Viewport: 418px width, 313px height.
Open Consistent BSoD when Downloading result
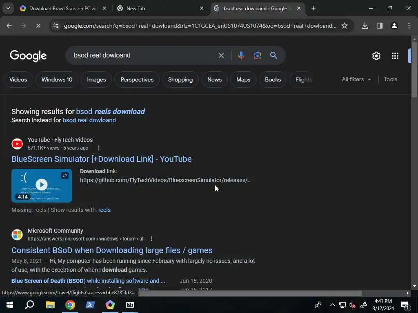pos(112,251)
